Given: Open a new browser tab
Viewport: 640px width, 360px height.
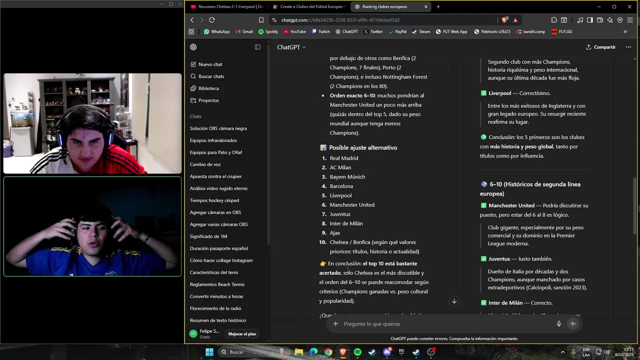Looking at the screenshot, I should (x=438, y=7).
